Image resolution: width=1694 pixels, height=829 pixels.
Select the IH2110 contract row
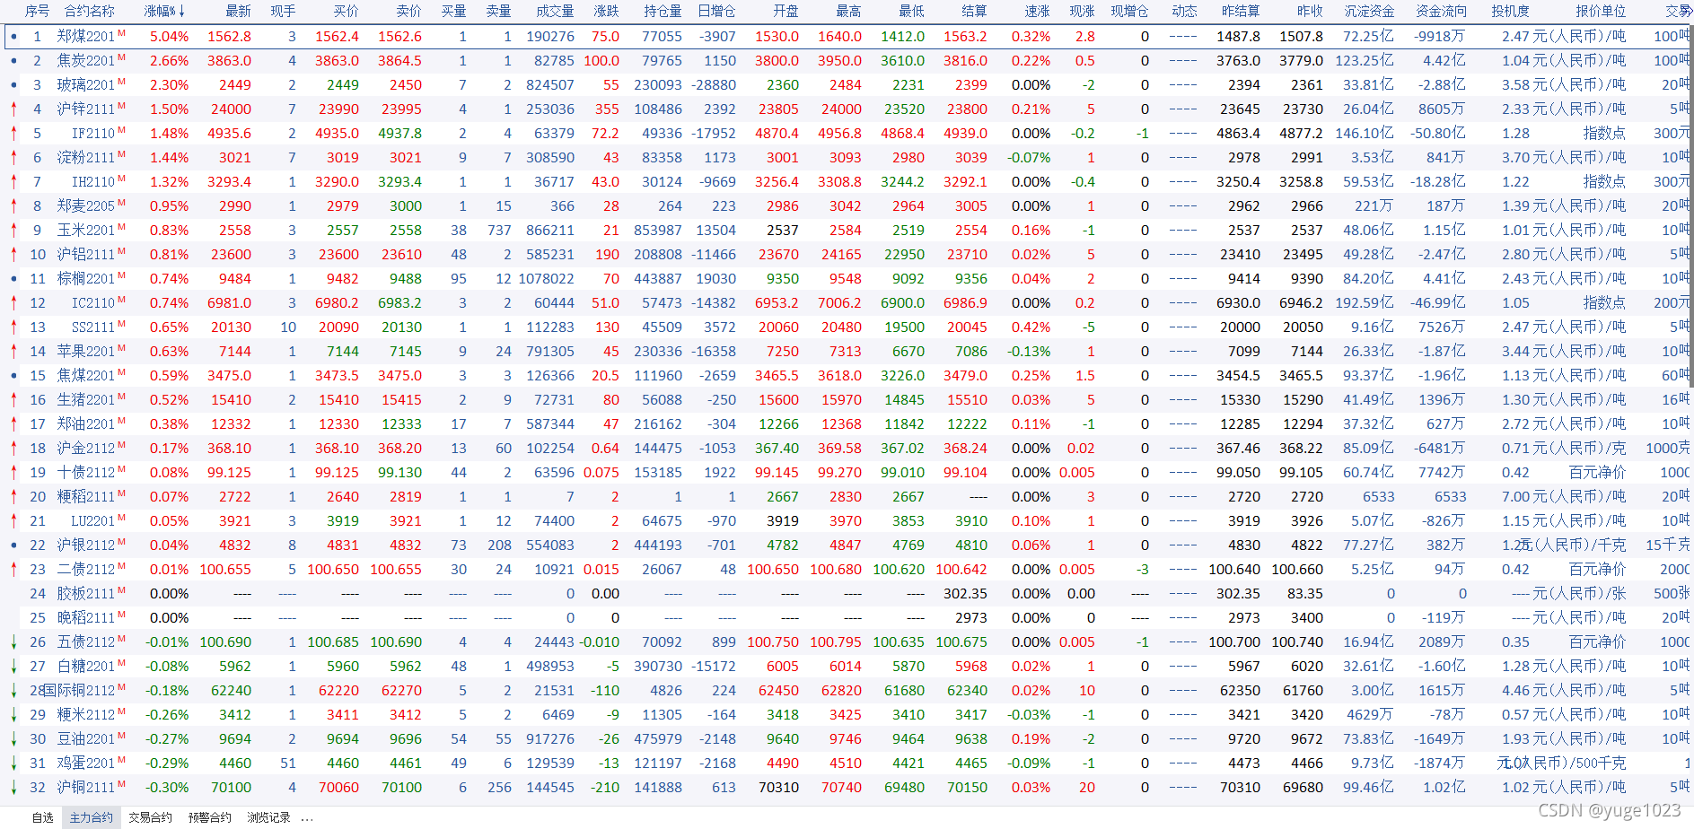pos(847,182)
